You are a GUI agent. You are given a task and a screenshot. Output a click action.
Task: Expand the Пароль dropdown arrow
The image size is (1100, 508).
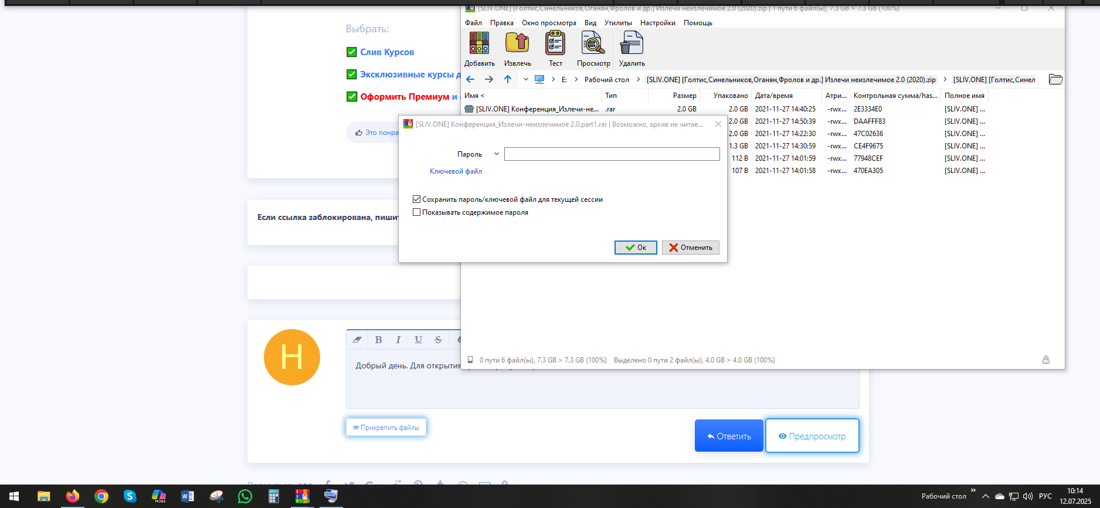496,154
